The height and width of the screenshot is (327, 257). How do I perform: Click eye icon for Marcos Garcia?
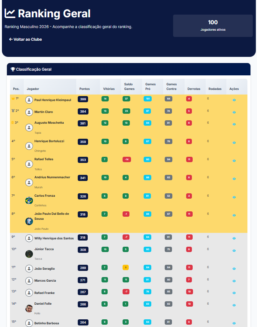234,281
